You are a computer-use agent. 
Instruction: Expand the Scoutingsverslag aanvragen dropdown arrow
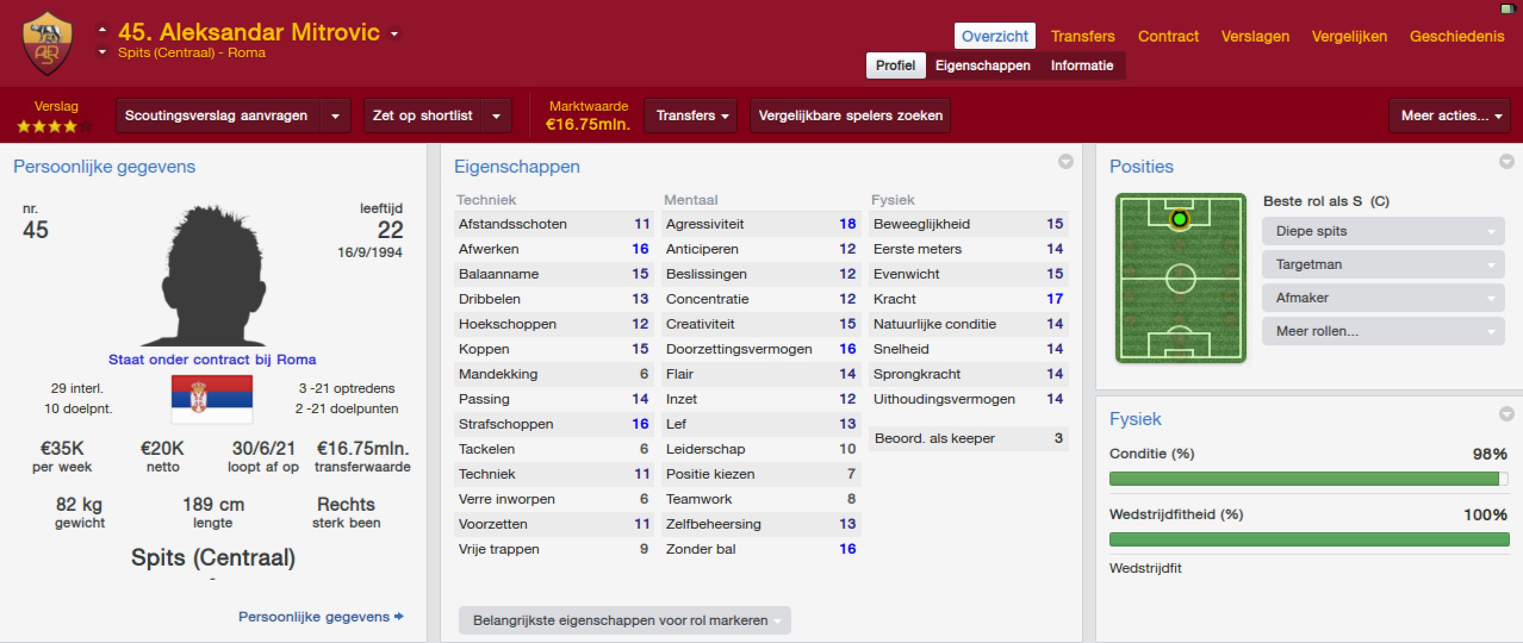click(335, 116)
